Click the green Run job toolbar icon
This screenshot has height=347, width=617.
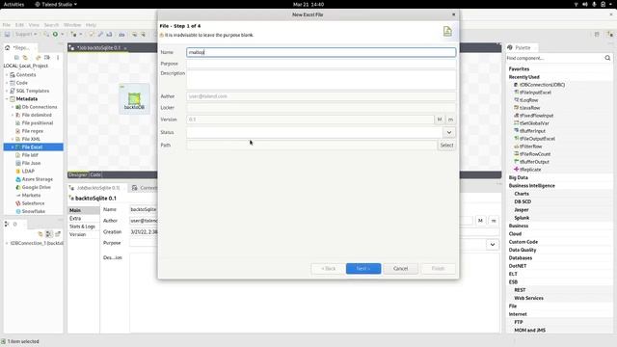55,35
